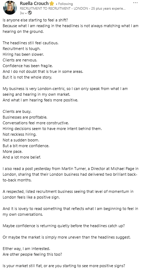Click the Ruella Crouch author name
Screen dimensions: 141x270
(x=34, y=4)
